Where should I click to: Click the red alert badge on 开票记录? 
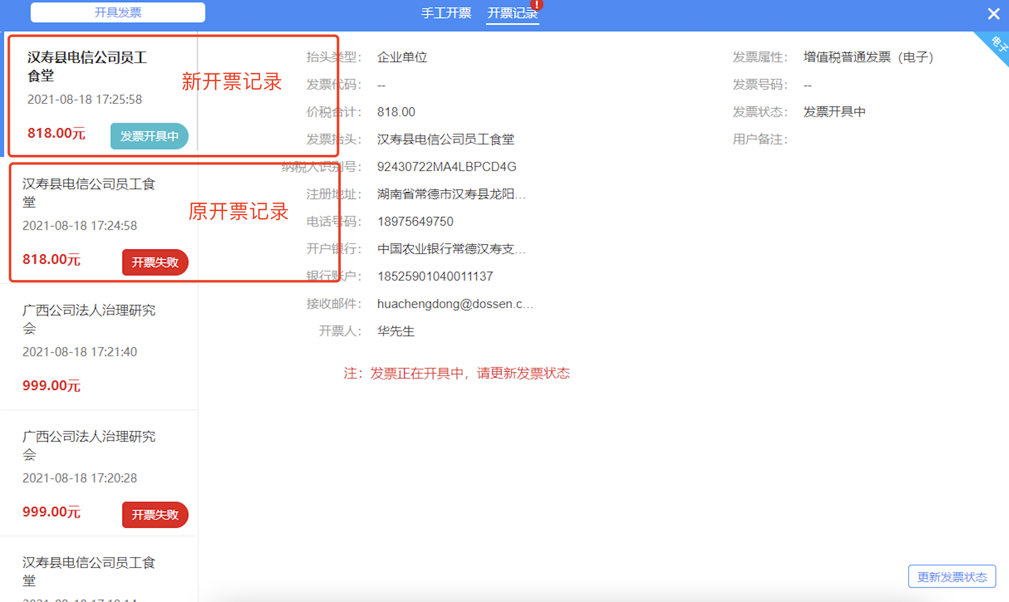pos(537,4)
